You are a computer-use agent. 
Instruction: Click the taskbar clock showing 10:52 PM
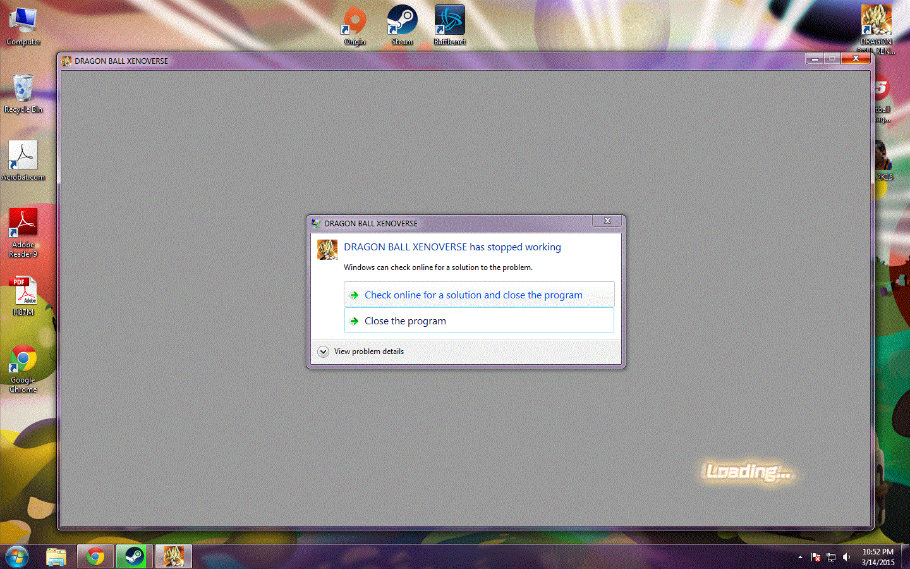[878, 557]
